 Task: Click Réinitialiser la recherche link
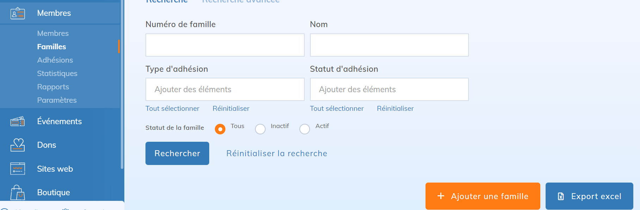pos(276,153)
